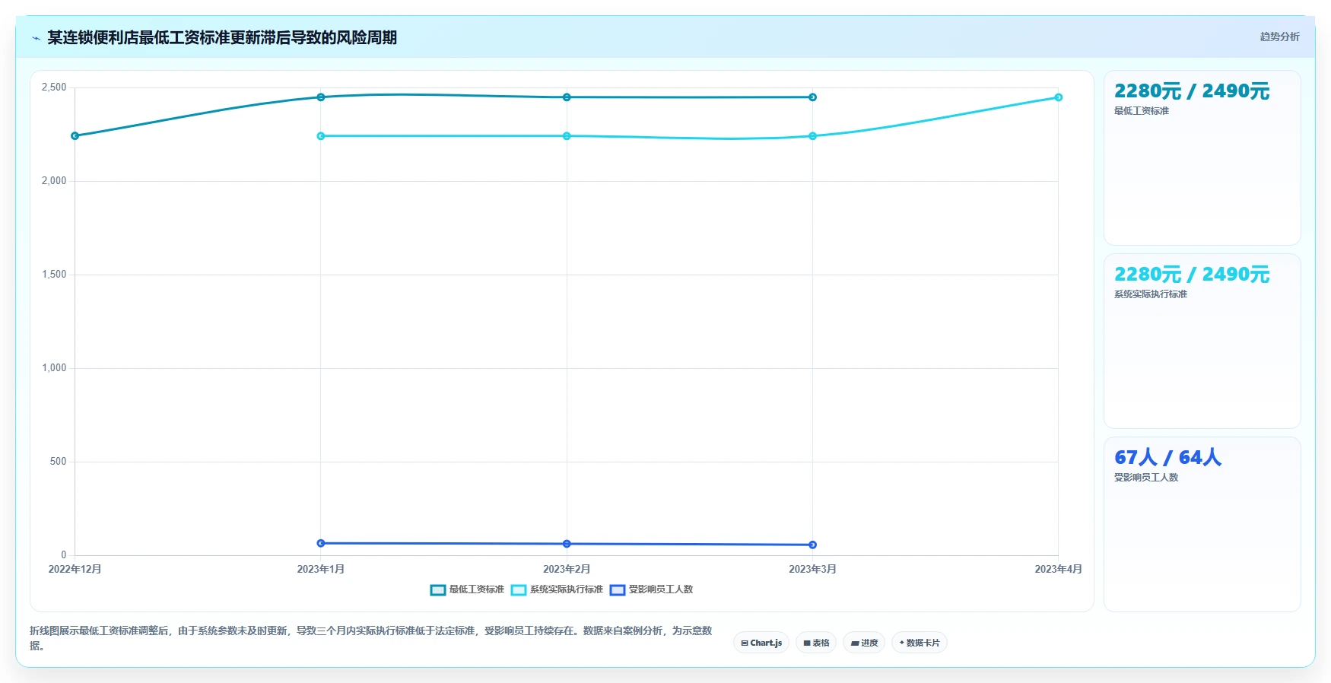Open the 最低工资标准 stat card
1331x683 pixels.
click(1202, 157)
